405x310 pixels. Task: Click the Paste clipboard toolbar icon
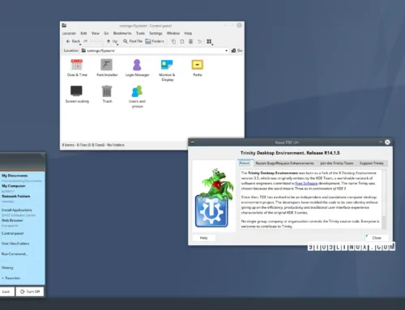tap(182, 41)
